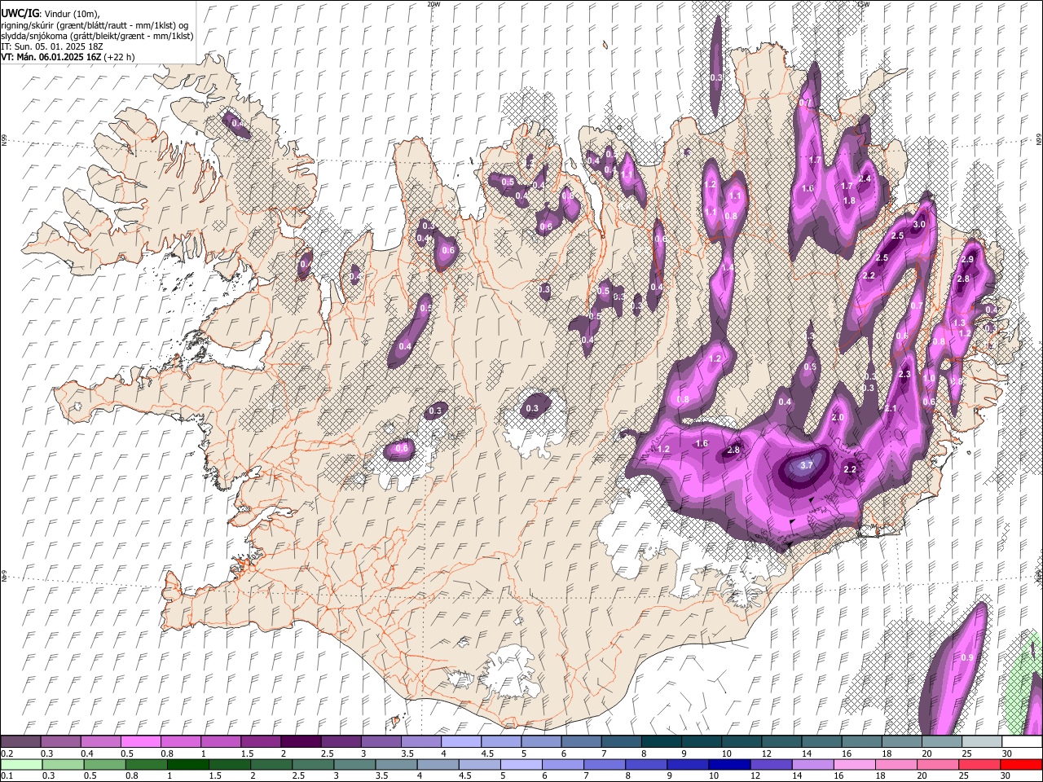Select the light pink swatch labeled 16 in rain legend

click(x=855, y=764)
